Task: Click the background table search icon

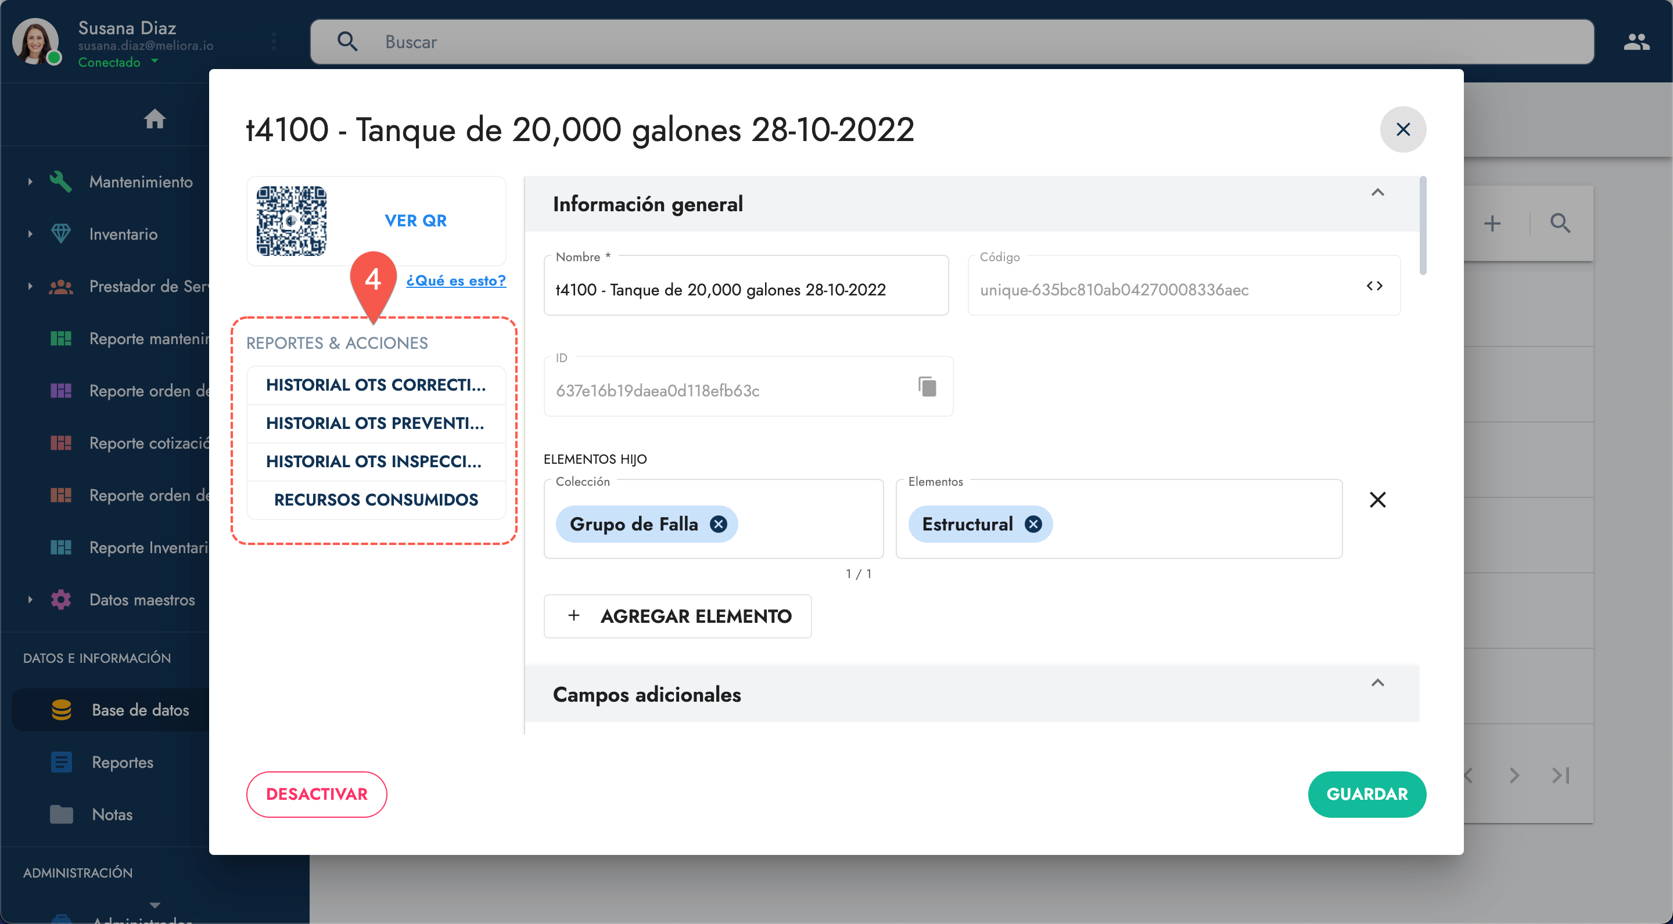Action: pyautogui.click(x=1560, y=223)
